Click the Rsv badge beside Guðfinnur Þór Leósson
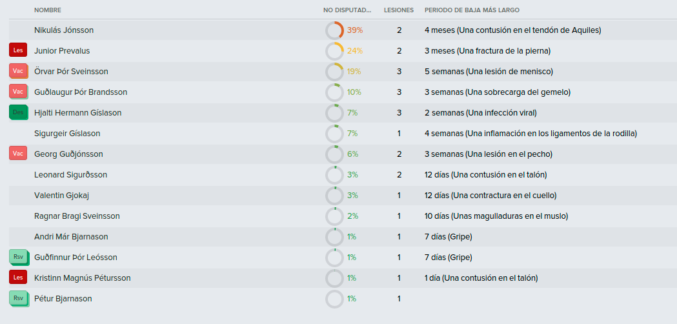Screen dimensions: 677x324 [x=18, y=257]
